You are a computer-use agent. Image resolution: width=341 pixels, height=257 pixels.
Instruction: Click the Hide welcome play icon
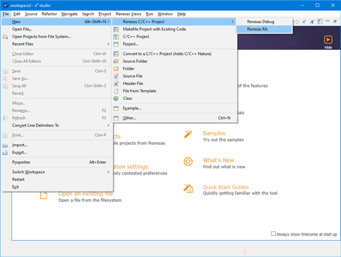point(328,40)
